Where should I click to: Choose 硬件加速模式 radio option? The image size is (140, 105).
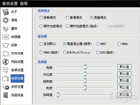[51, 26]
